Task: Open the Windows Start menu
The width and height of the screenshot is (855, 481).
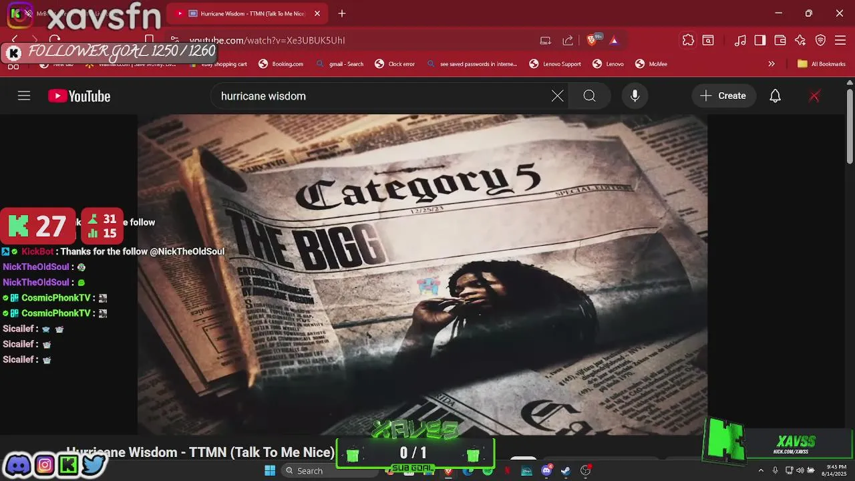Action: point(270,471)
